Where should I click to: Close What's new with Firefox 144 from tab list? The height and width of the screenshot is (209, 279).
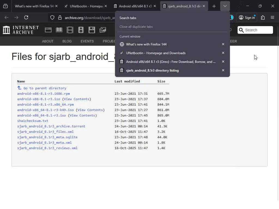tap(223, 44)
